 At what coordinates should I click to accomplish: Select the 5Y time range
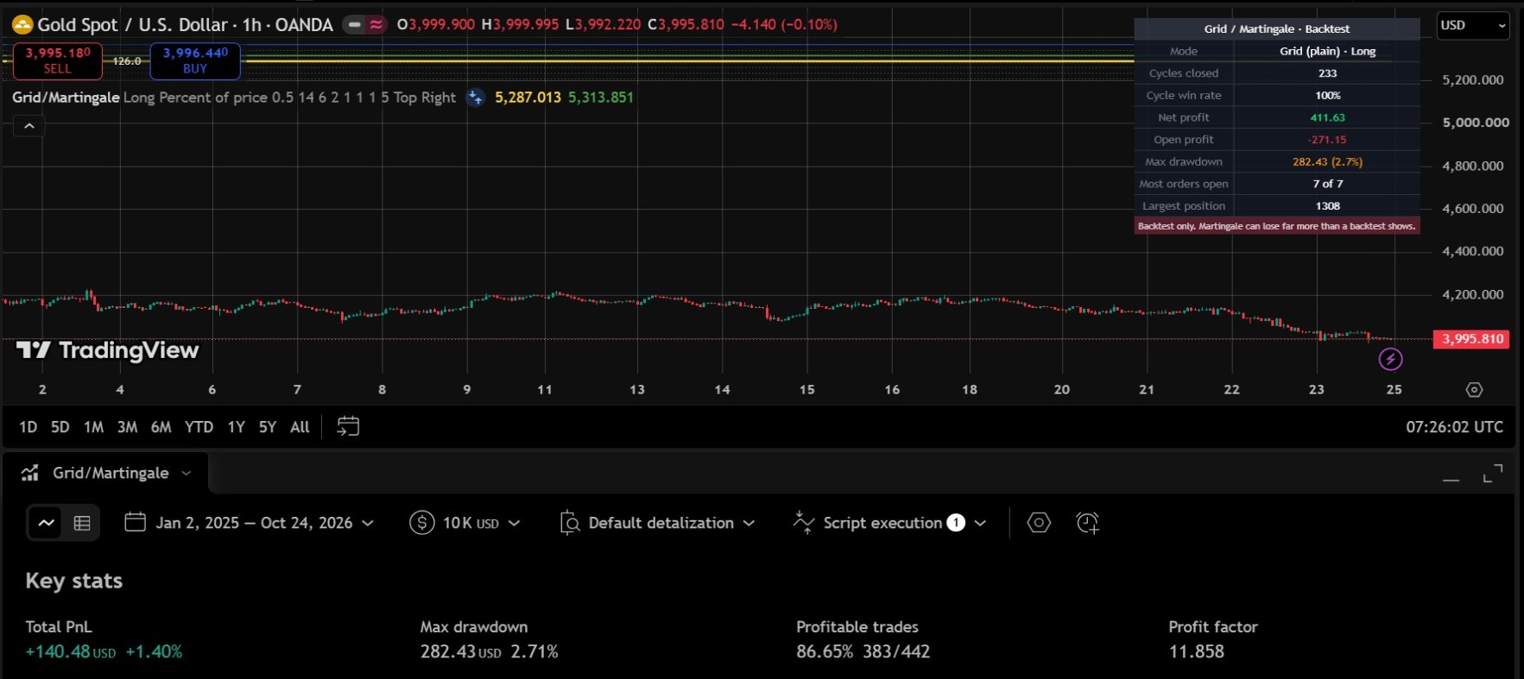click(268, 427)
